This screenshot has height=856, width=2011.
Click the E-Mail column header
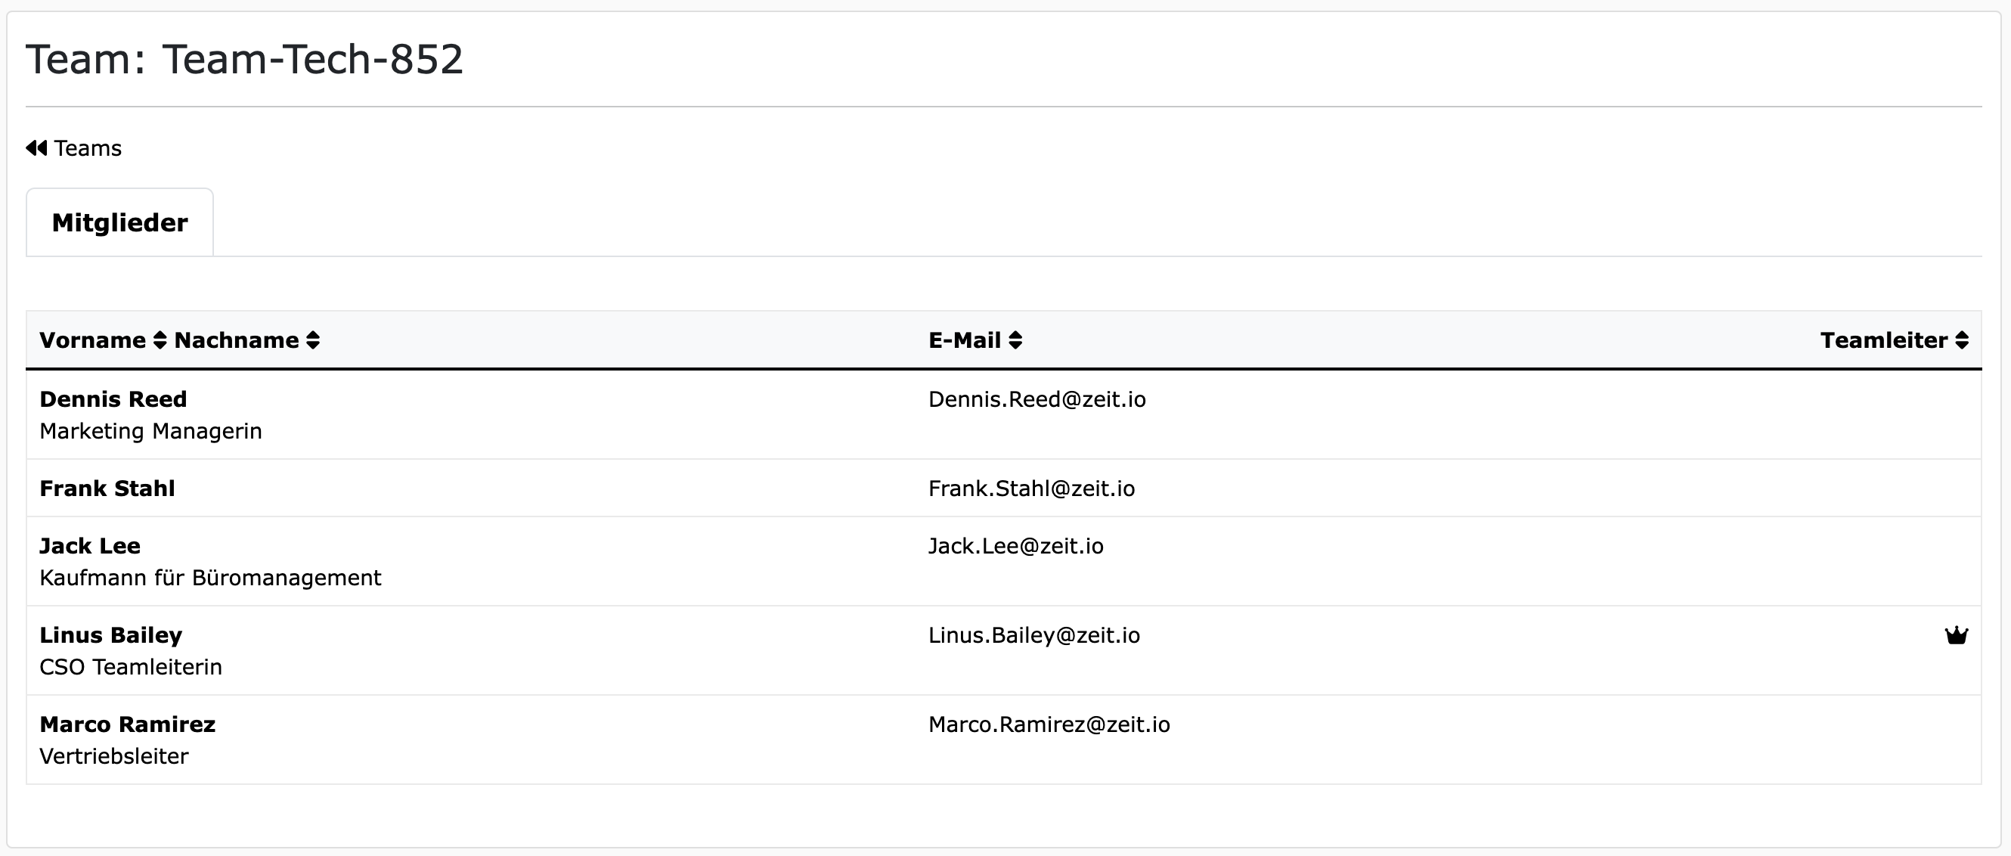pyautogui.click(x=964, y=340)
